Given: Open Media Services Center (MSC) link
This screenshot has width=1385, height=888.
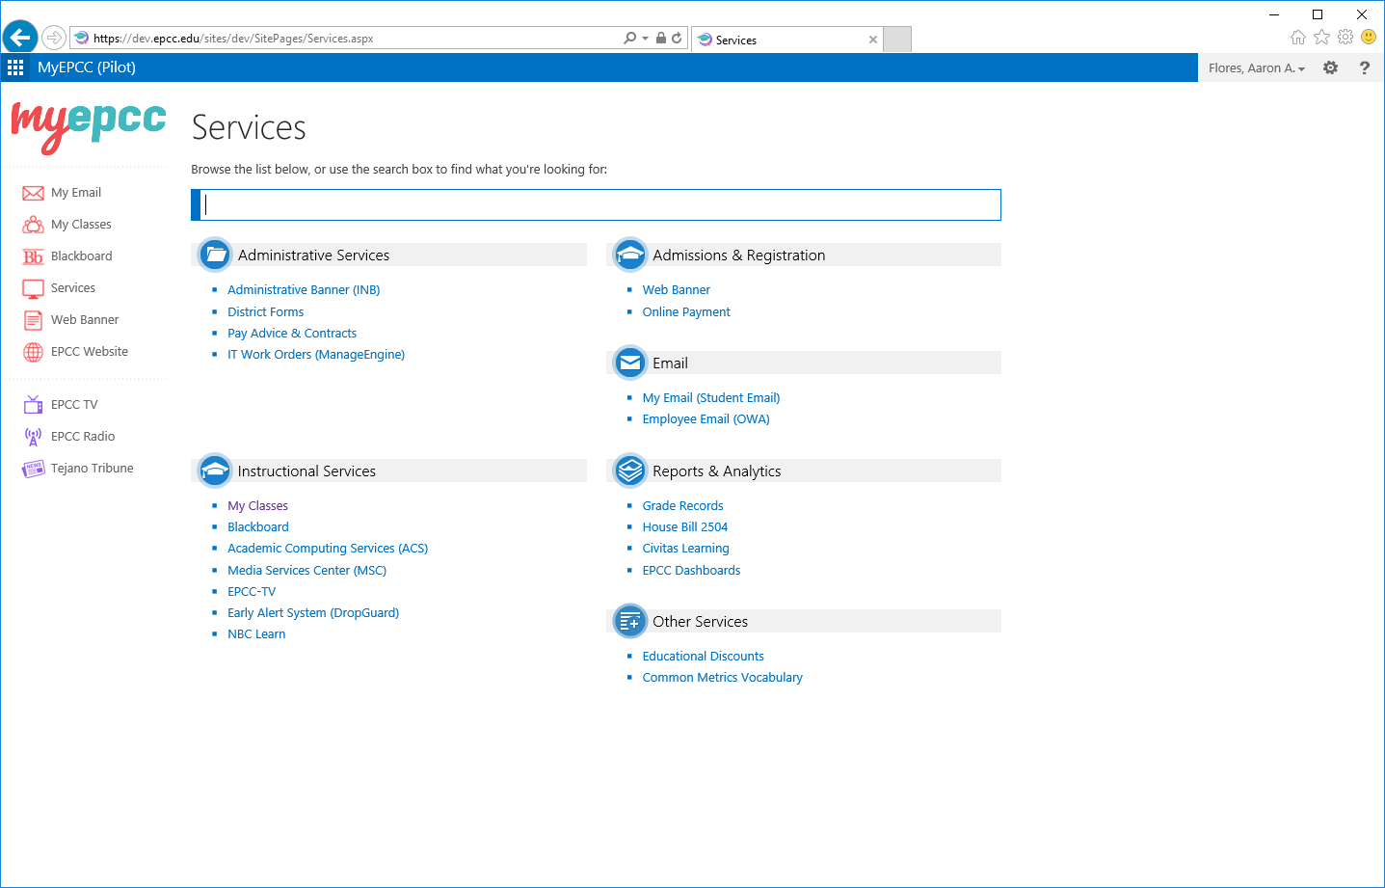Looking at the screenshot, I should pyautogui.click(x=307, y=571).
